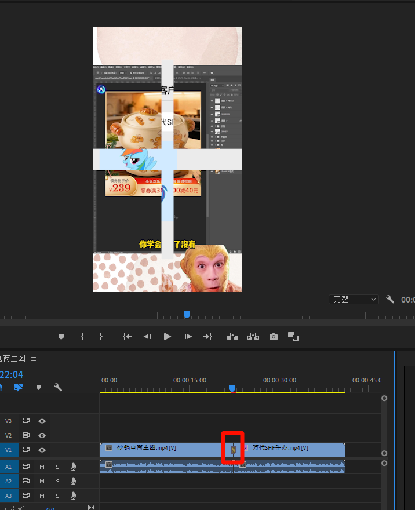Open the playback resolution dropdown showing 完整

(353, 300)
